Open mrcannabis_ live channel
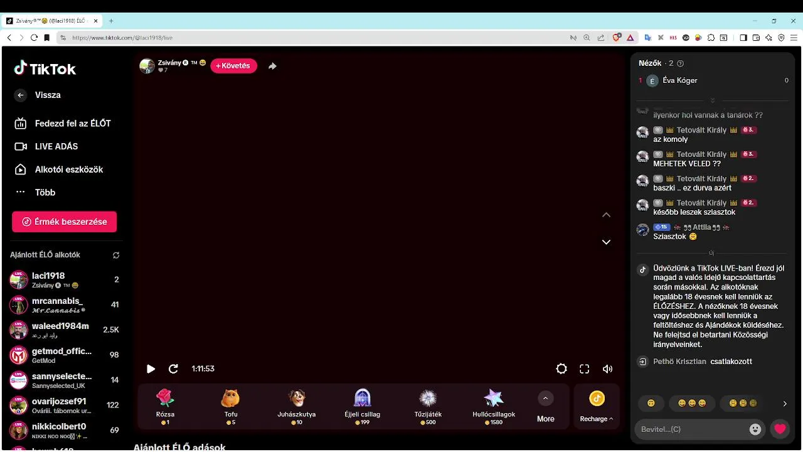The width and height of the screenshot is (803, 452). [64, 305]
